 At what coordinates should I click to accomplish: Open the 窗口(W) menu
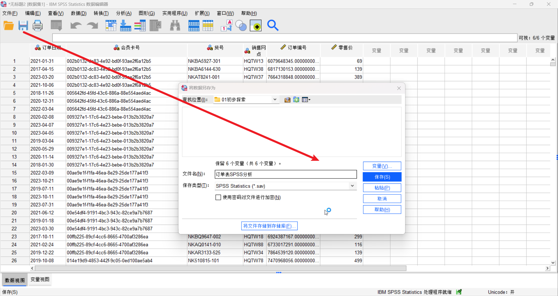226,13
